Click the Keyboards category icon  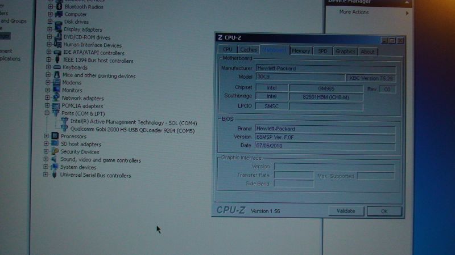(57, 67)
